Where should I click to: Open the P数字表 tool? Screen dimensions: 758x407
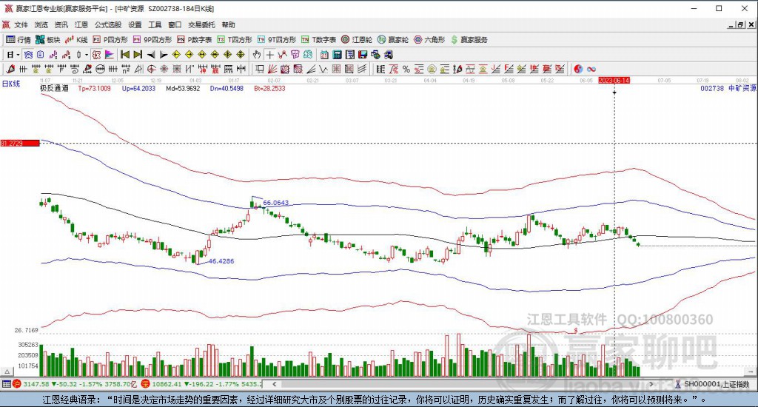click(x=195, y=40)
